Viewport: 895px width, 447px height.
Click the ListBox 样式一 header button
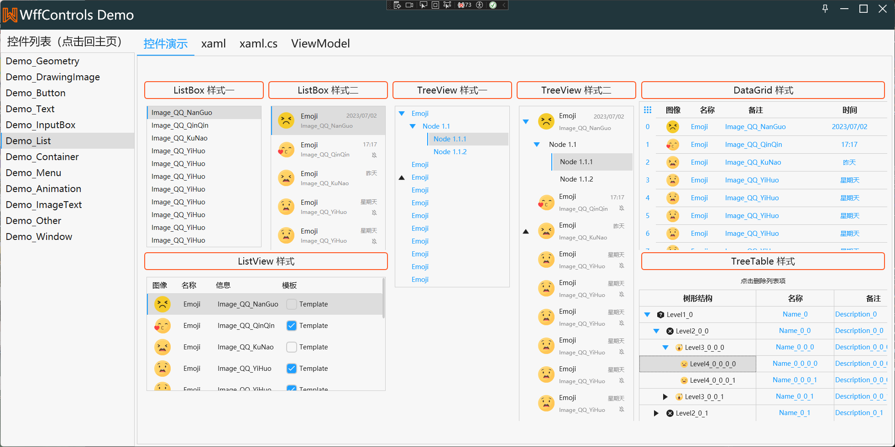coord(204,90)
